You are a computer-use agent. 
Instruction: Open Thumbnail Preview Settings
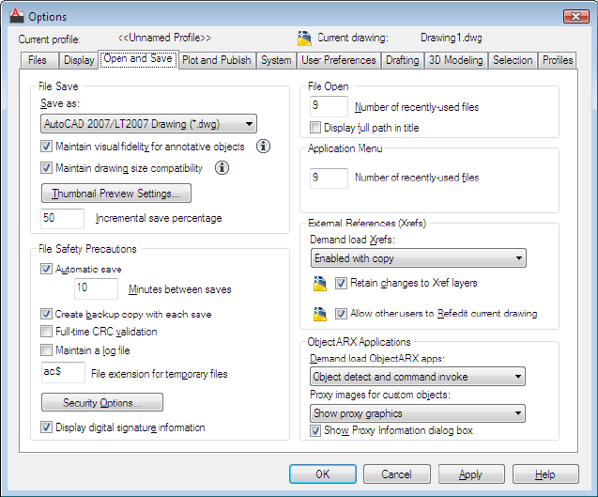116,194
